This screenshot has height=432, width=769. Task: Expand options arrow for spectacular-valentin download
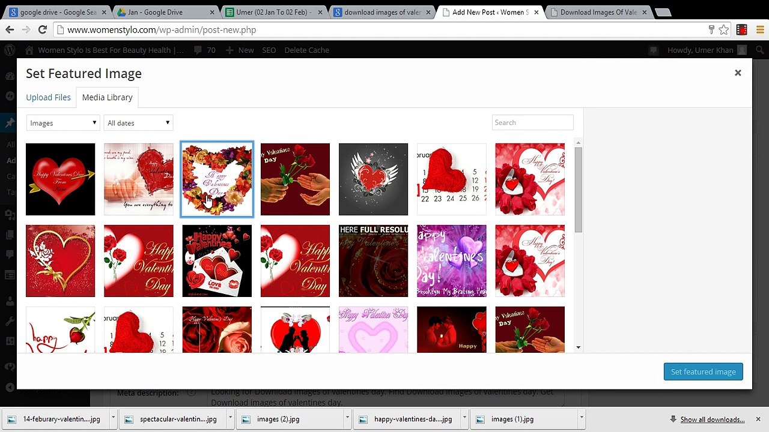click(x=229, y=419)
